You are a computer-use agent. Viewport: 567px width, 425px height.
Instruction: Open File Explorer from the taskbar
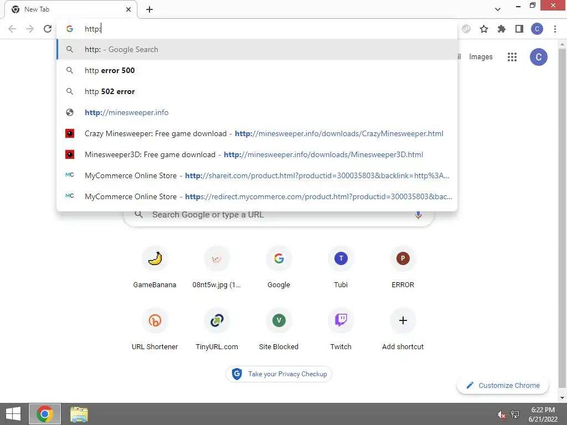pyautogui.click(x=79, y=414)
